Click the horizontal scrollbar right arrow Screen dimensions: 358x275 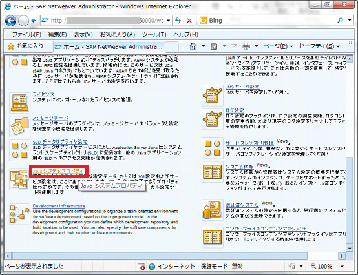pyautogui.click(x=342, y=256)
